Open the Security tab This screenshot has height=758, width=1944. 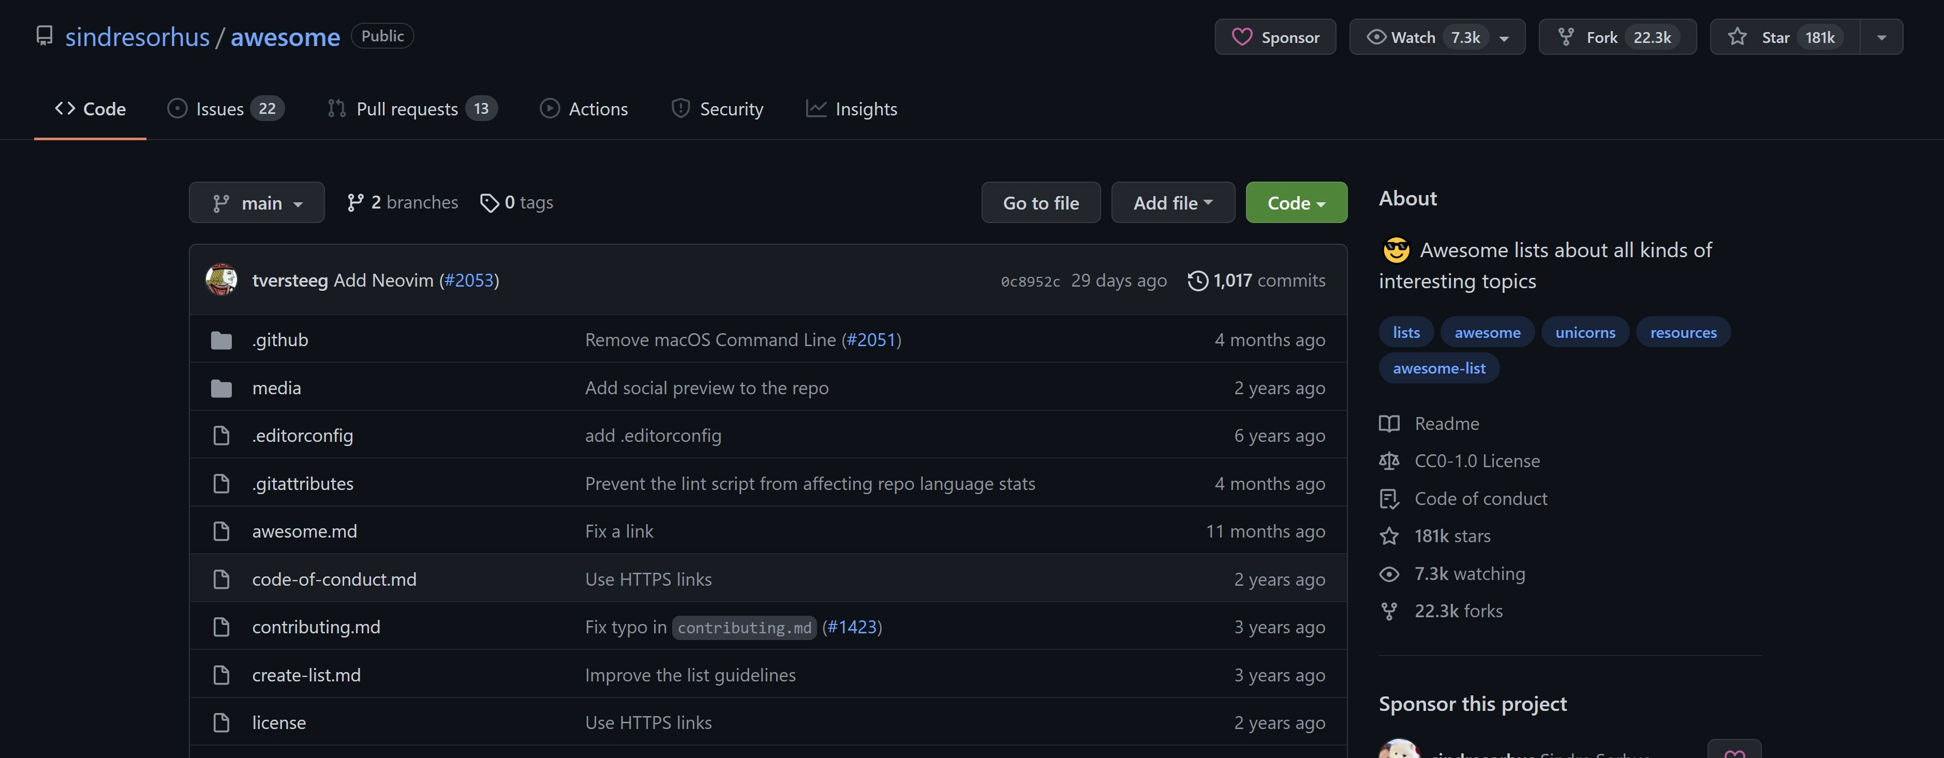tap(717, 109)
